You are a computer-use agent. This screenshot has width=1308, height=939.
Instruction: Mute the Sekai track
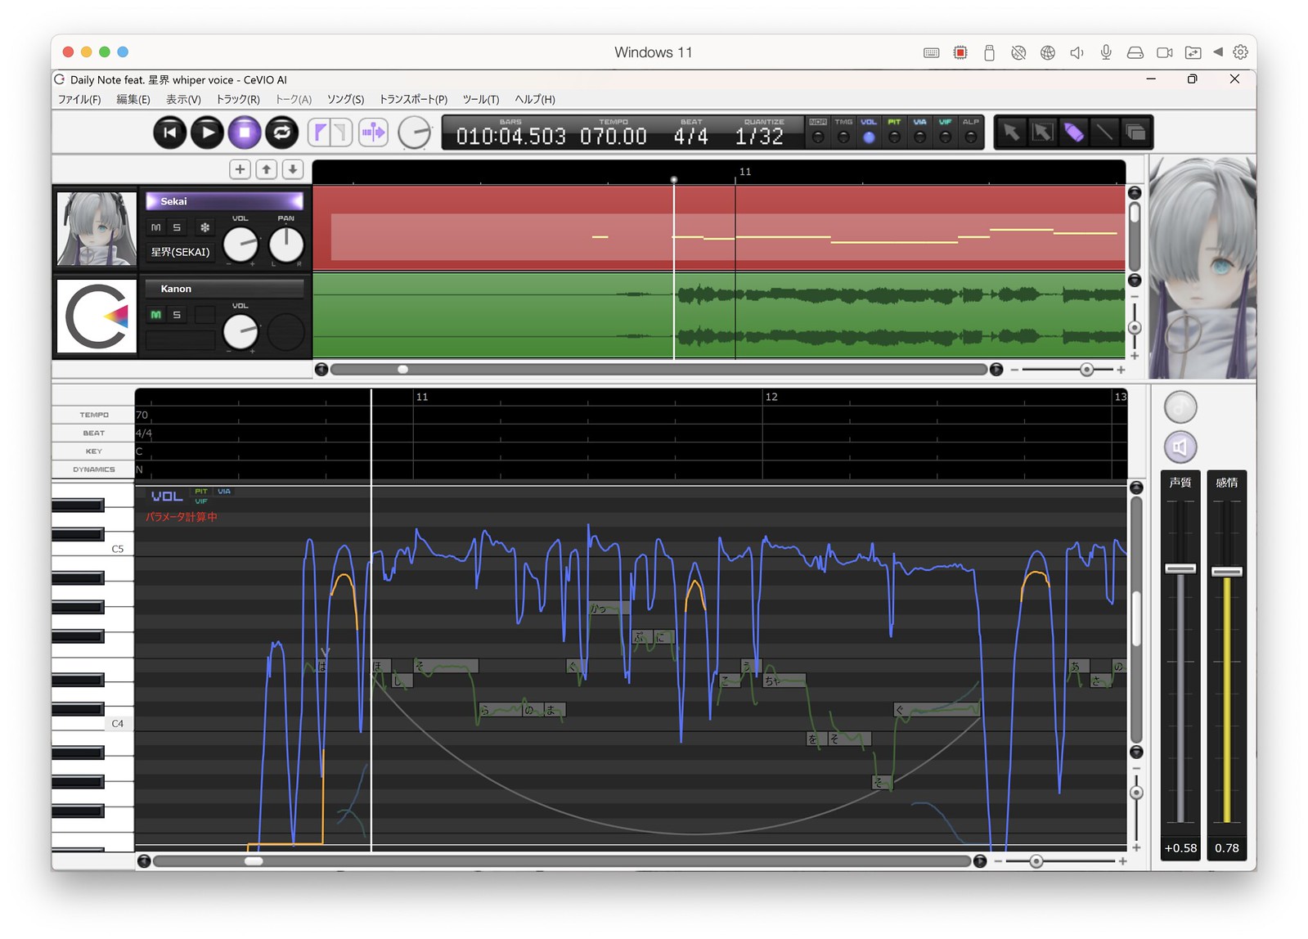[156, 227]
